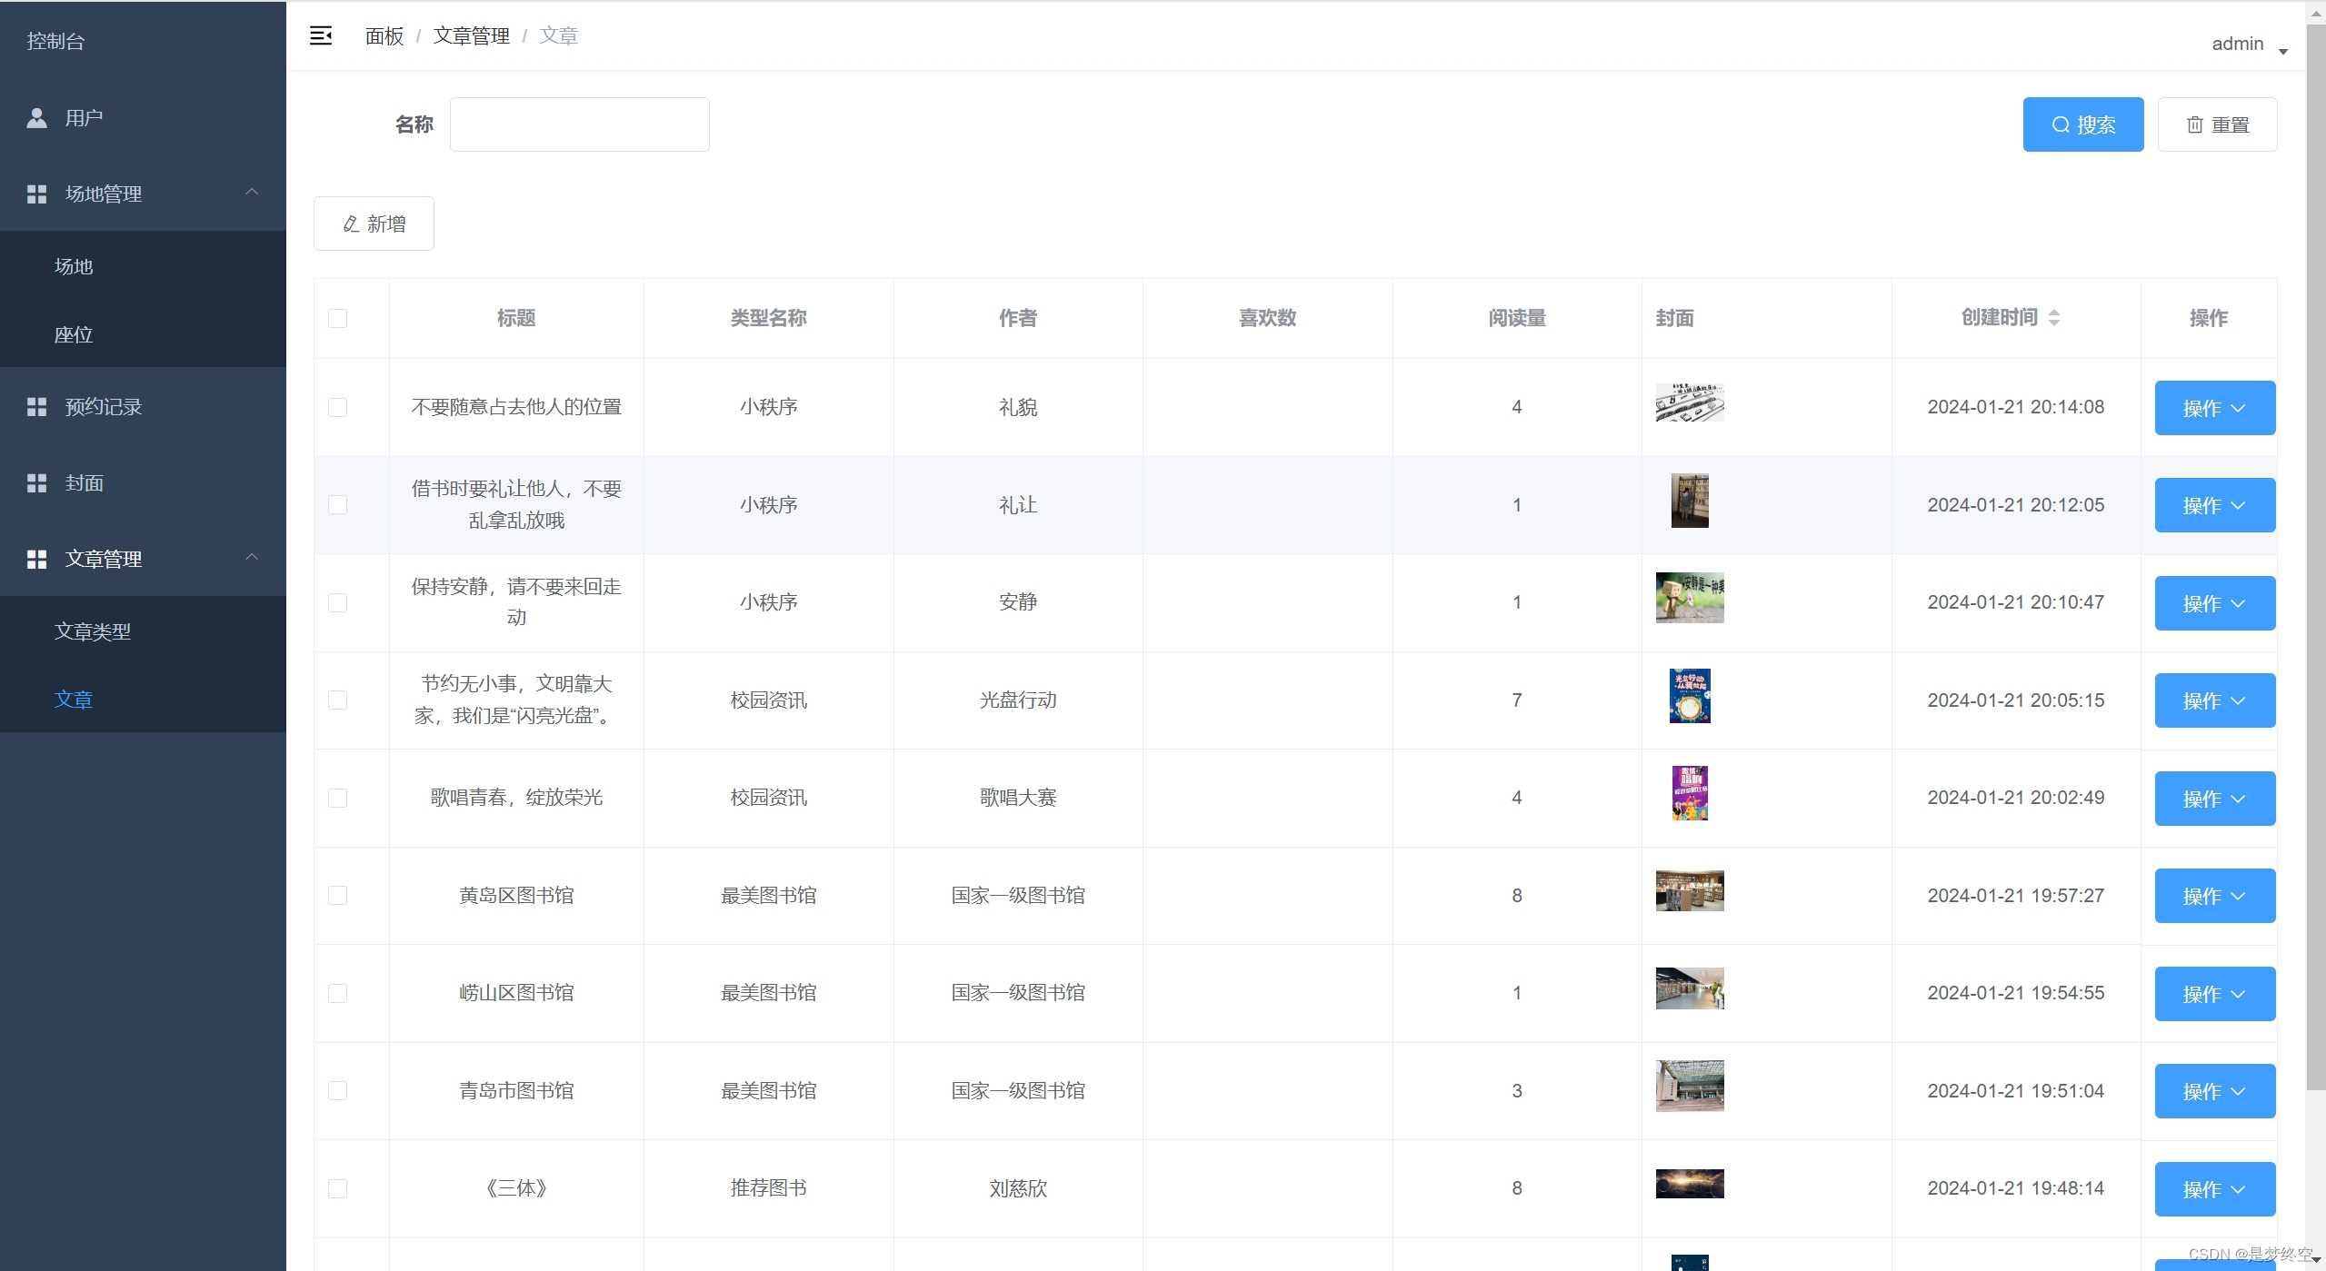Viewport: 2326px width, 1271px height.
Task: Open cover thumbnail of 节约无小事 row
Action: coord(1690,696)
